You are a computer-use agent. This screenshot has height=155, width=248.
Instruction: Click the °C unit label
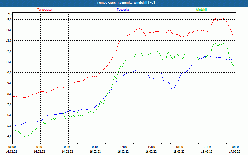coord(10,14)
